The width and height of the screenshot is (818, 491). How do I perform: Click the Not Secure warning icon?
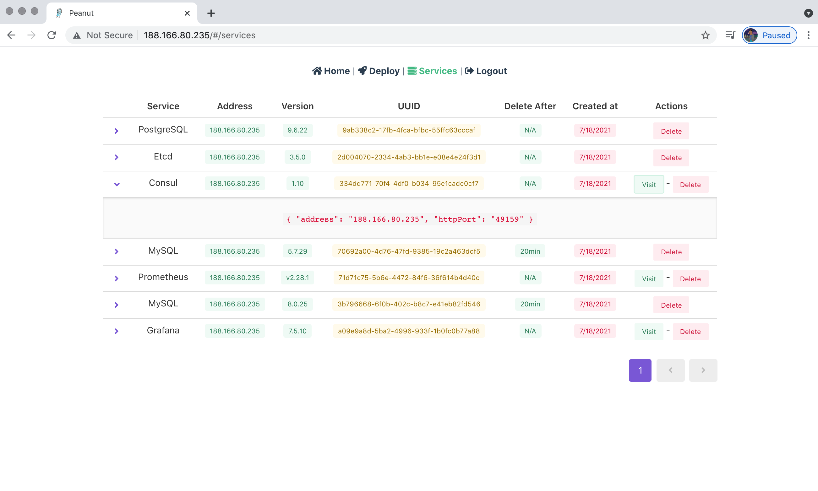coord(77,35)
